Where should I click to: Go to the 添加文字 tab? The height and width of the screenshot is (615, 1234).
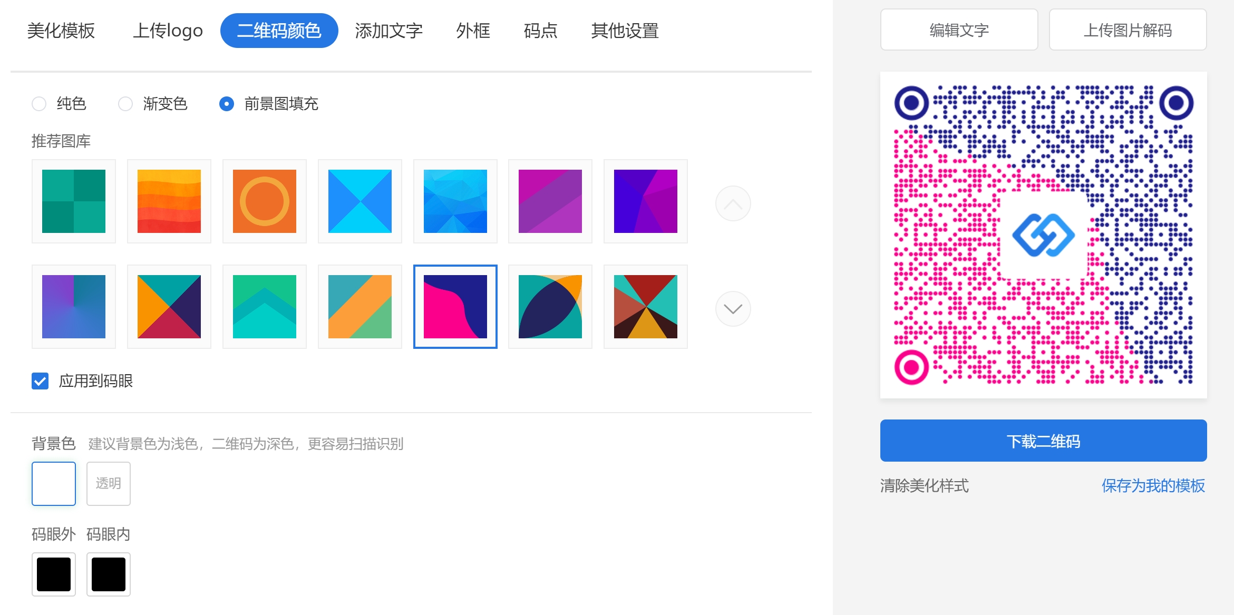click(389, 31)
